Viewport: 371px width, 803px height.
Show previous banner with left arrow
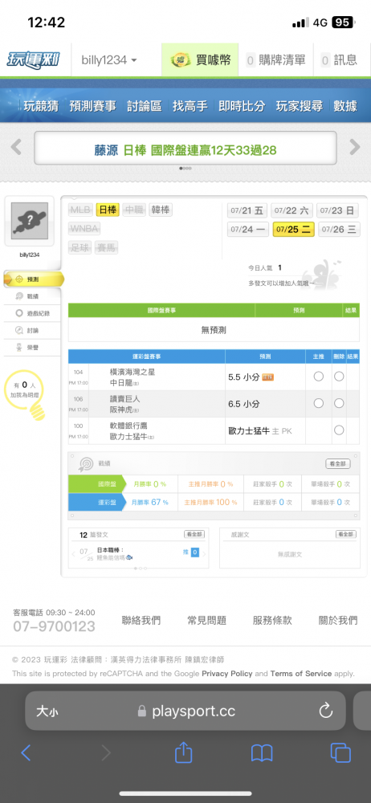click(16, 147)
